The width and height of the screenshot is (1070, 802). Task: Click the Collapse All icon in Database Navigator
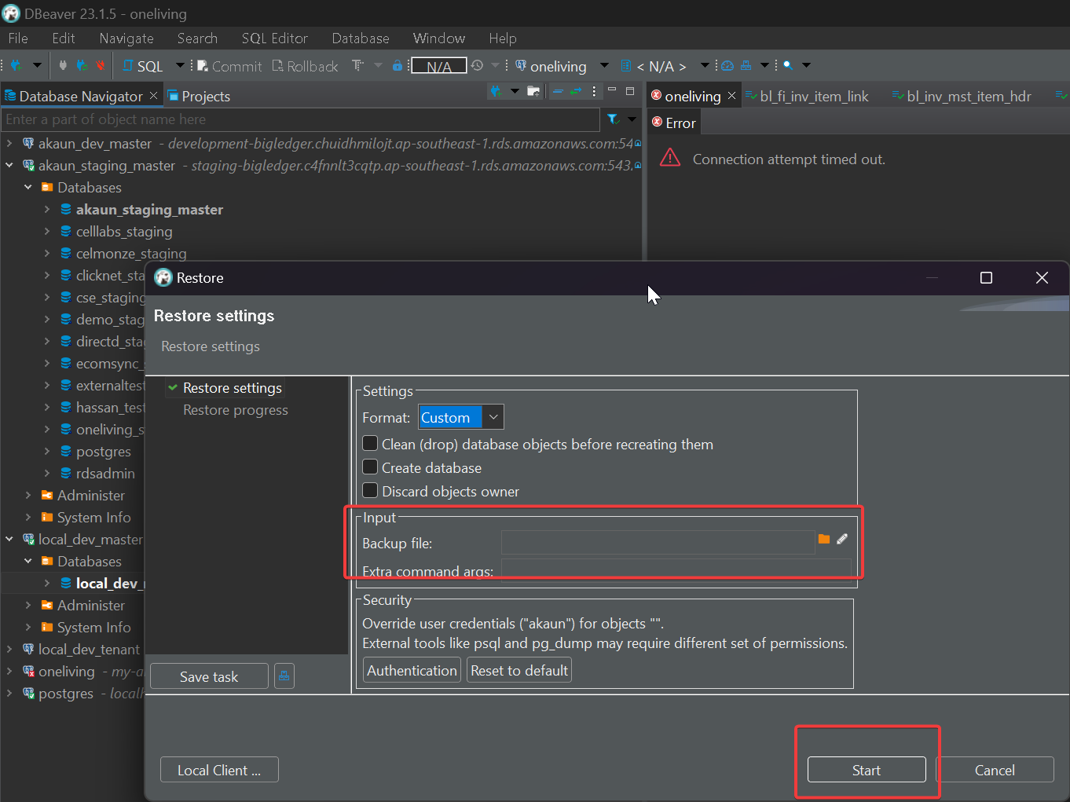click(x=557, y=92)
